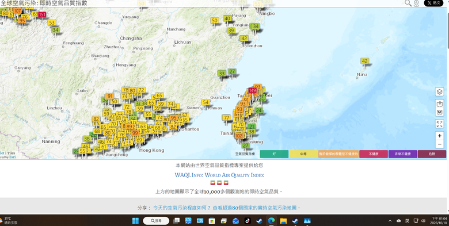Open the Windows Start menu

(135, 221)
